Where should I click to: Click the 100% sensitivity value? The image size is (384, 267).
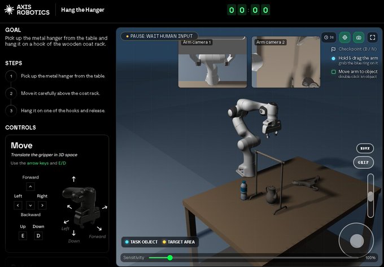(x=370, y=258)
